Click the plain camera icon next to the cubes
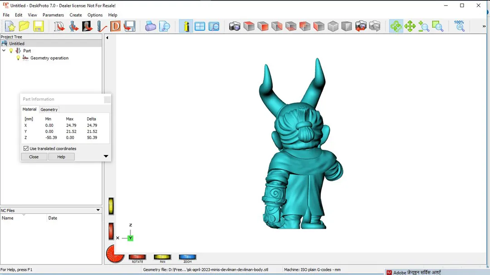490x275 pixels. [x=235, y=26]
